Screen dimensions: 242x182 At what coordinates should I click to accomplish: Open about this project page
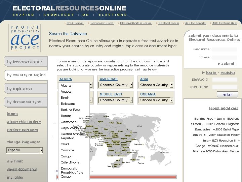pyautogui.click(x=24, y=122)
